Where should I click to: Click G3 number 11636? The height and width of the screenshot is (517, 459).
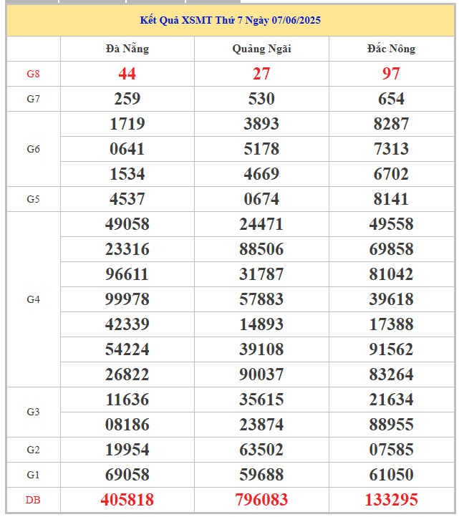127,400
